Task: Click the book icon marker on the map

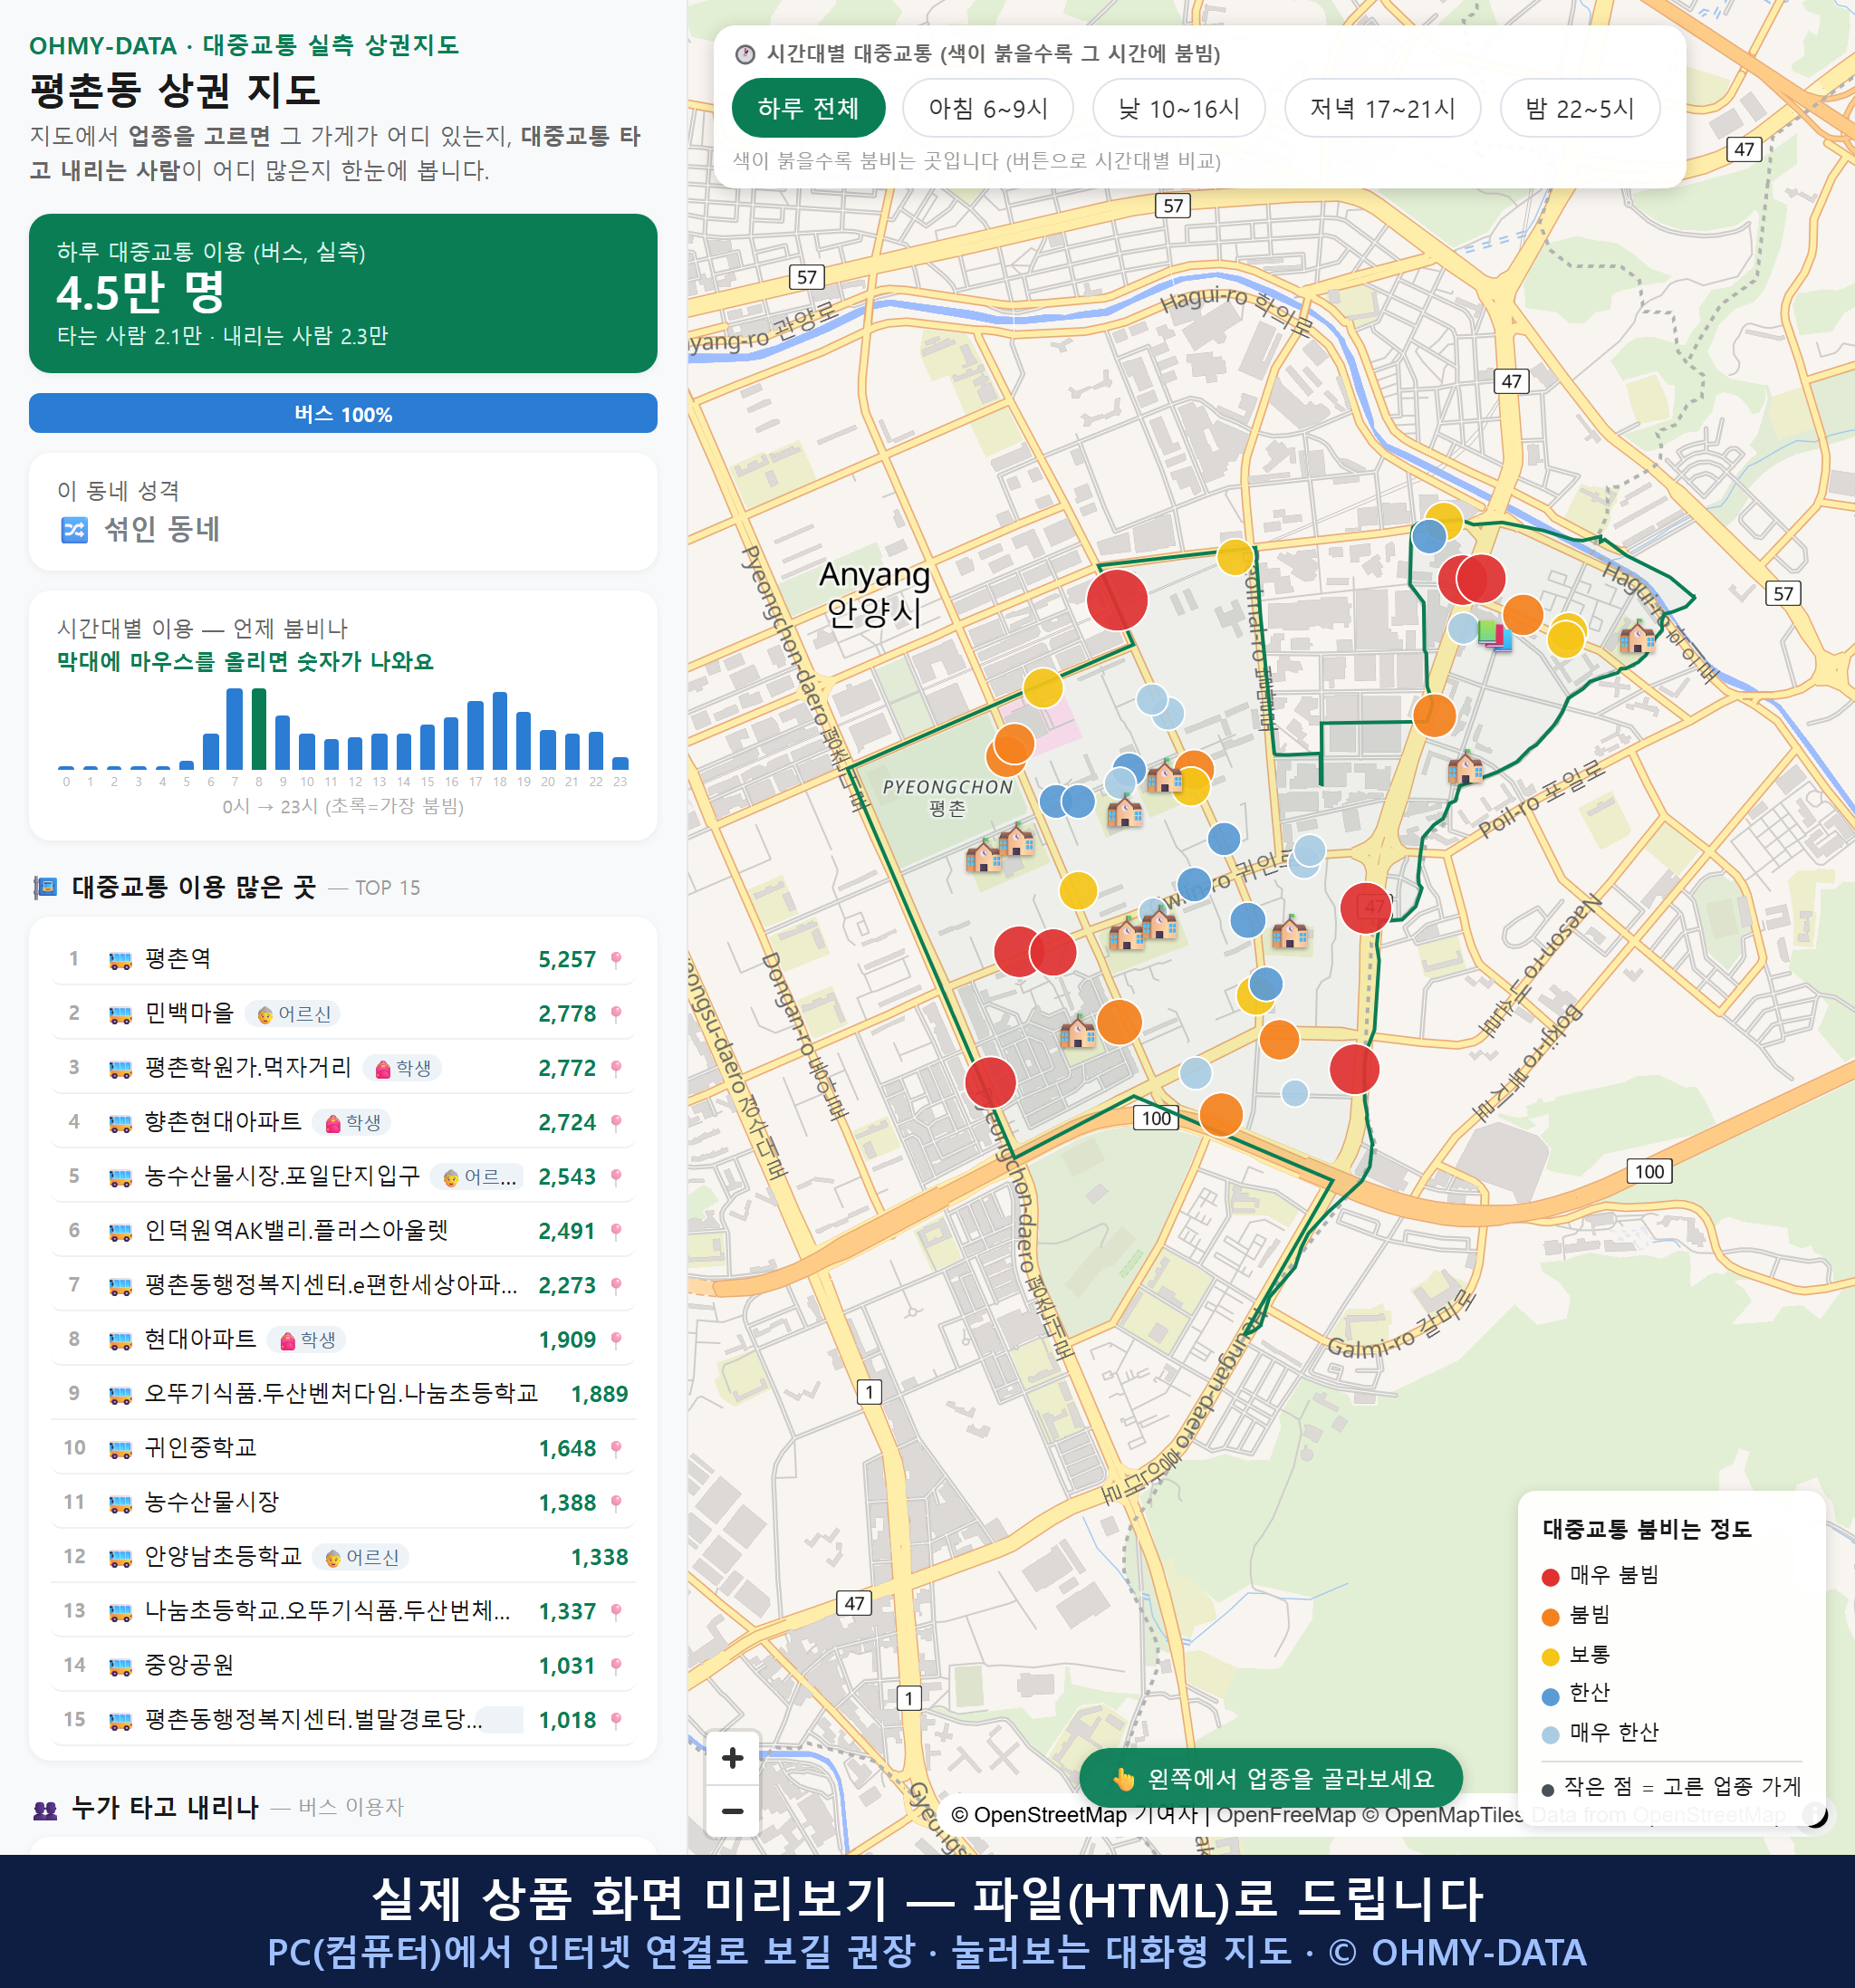Action: point(1494,635)
